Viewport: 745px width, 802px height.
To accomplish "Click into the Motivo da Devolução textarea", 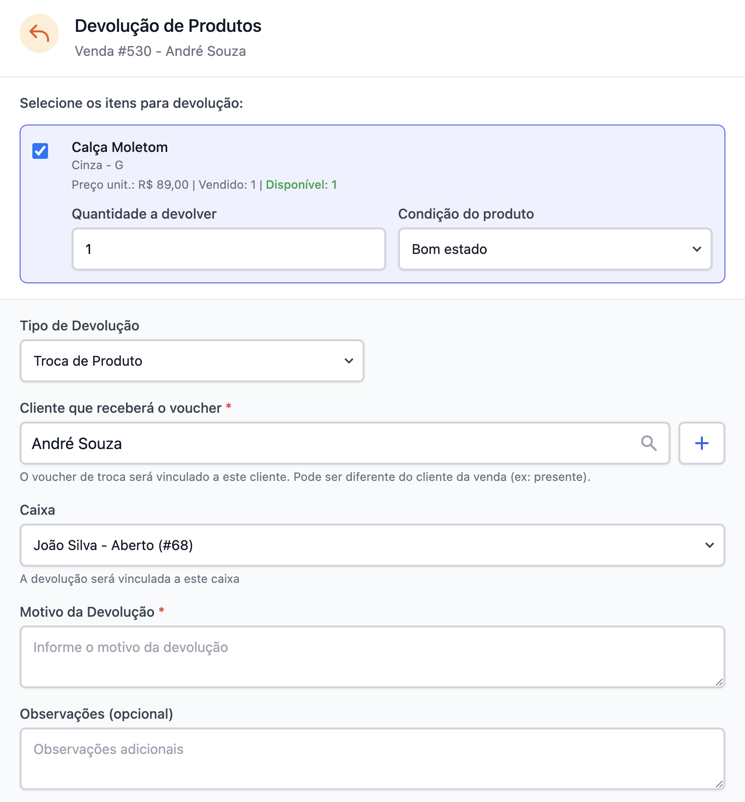I will (x=372, y=657).
